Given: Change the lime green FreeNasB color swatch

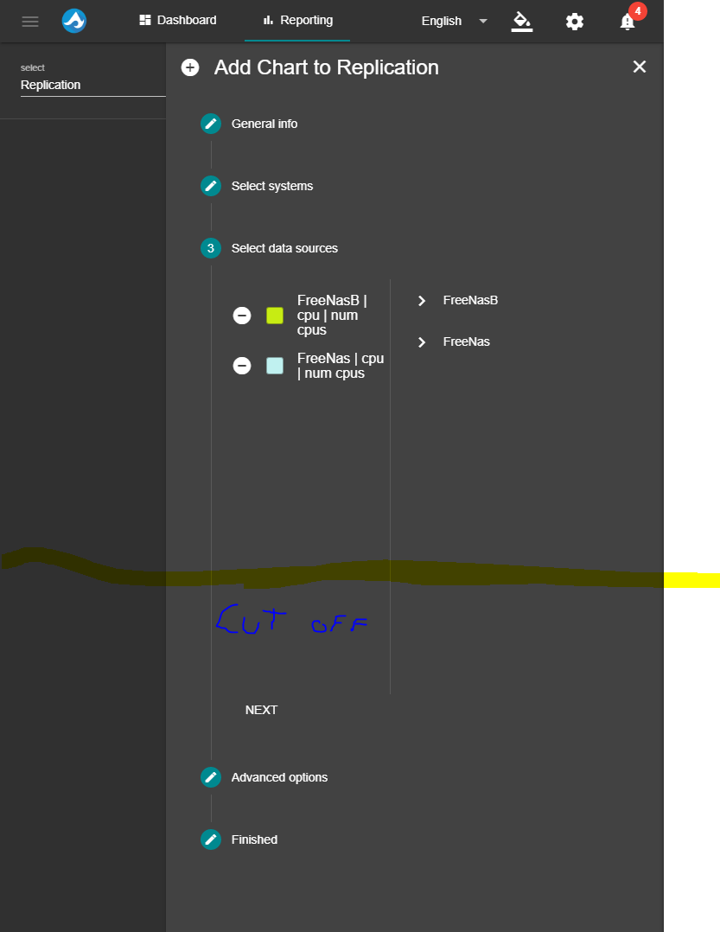Looking at the screenshot, I should click(275, 315).
